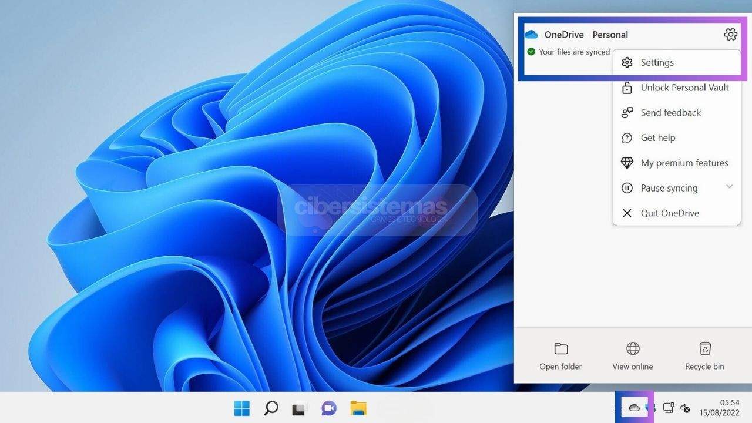
Task: Open folder button in OneDrive panel
Action: [560, 356]
